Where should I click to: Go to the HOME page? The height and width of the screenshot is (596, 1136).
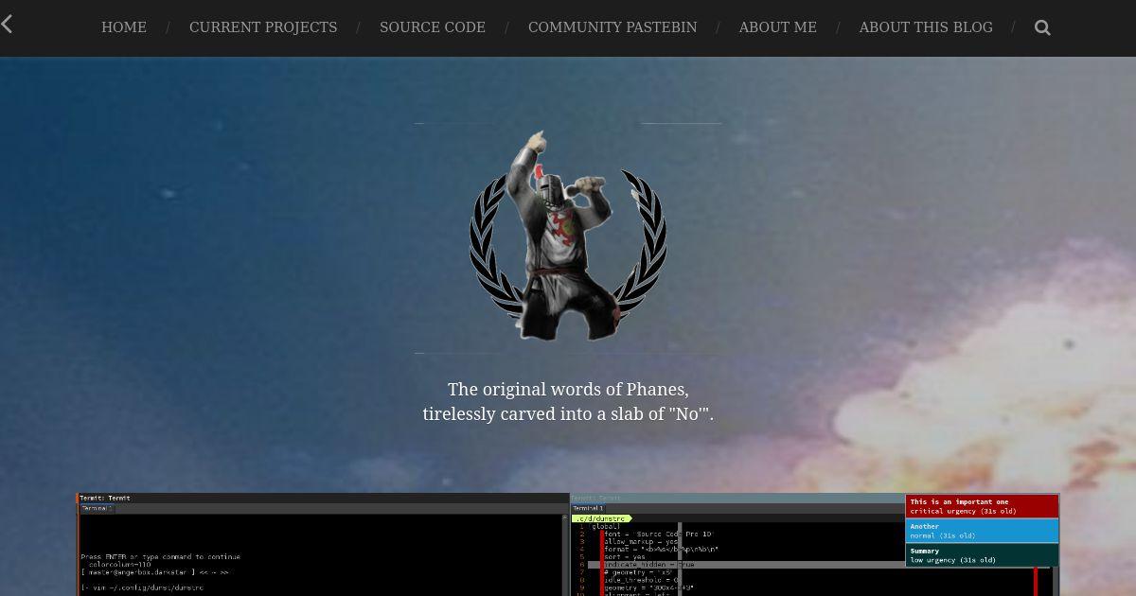tap(124, 27)
